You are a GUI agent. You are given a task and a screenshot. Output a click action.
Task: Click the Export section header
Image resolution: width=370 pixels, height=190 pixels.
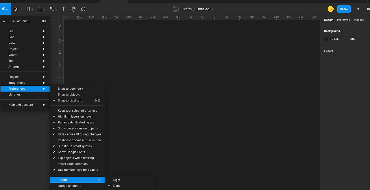[329, 51]
